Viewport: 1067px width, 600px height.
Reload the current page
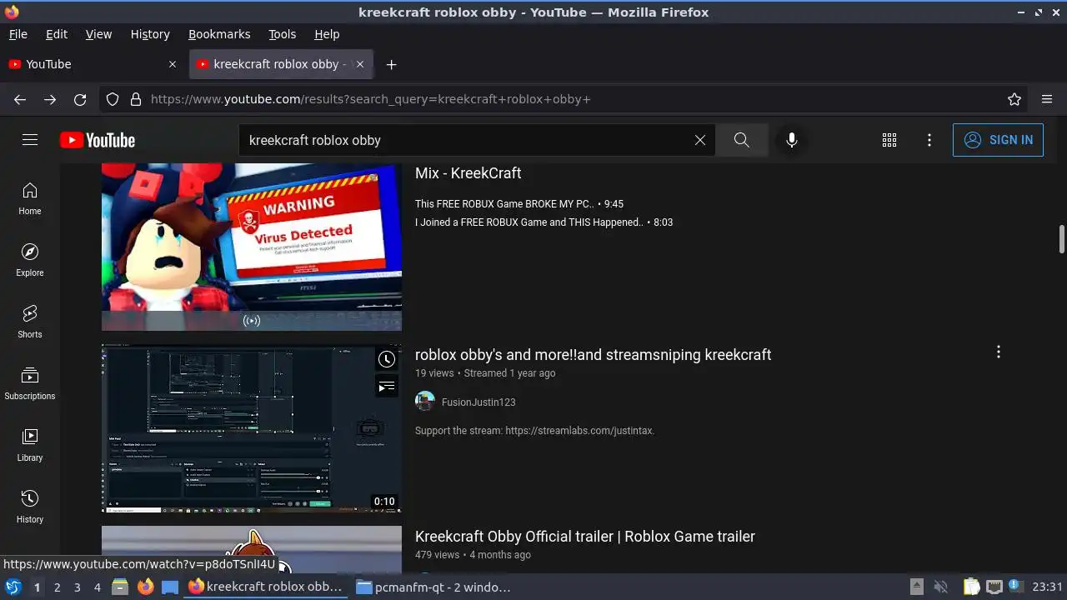point(80,99)
